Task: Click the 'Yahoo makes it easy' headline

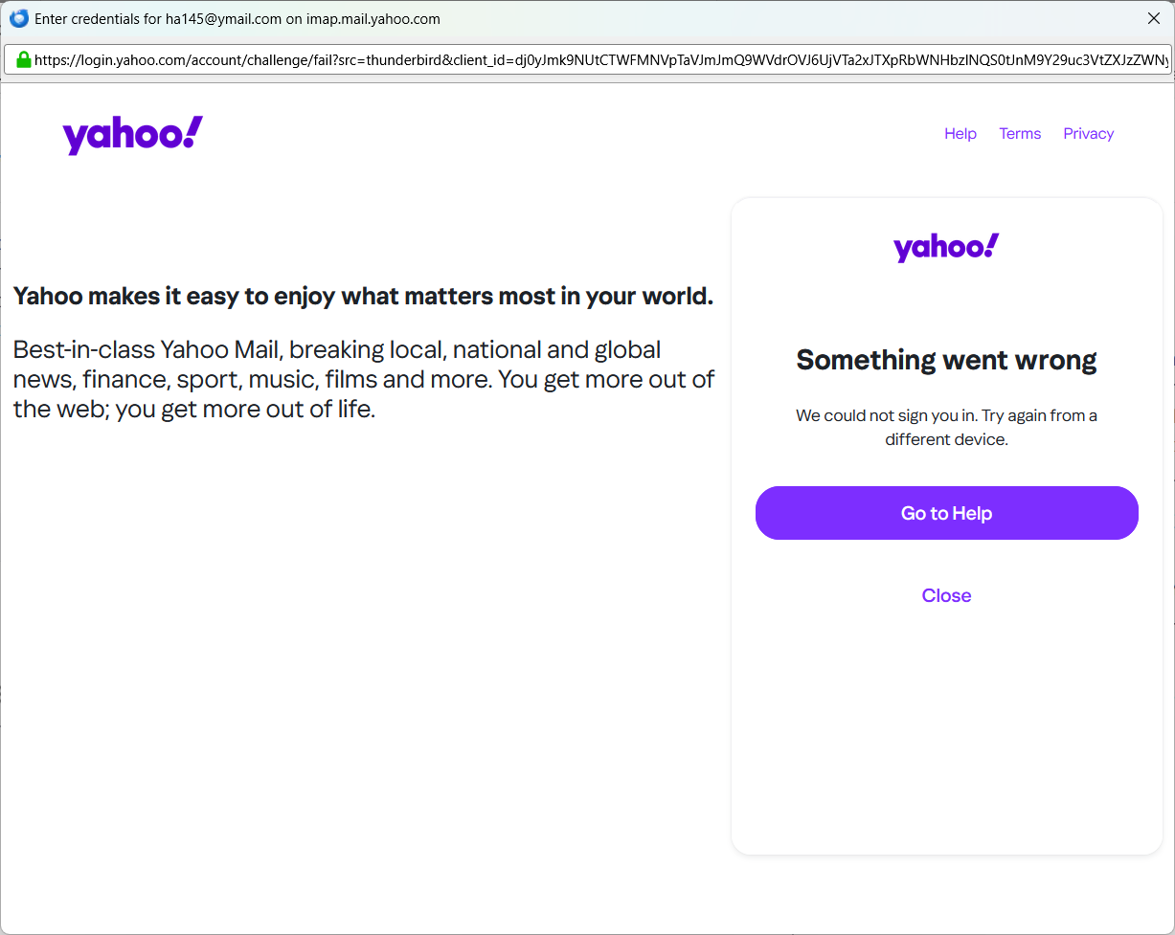Action: [x=363, y=297]
